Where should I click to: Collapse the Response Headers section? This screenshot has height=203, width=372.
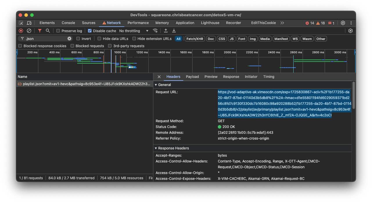156,148
